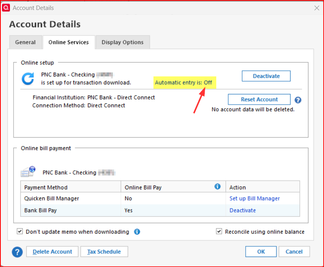
Task: Click 'Connection Method: Direct Connect' text
Action: pos(79,105)
